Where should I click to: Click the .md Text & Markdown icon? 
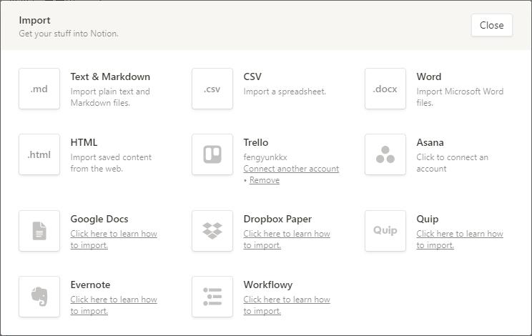(39, 89)
